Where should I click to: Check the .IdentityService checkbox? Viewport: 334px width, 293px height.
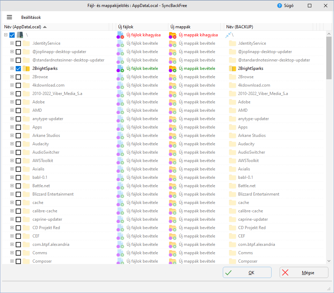pos(18,43)
